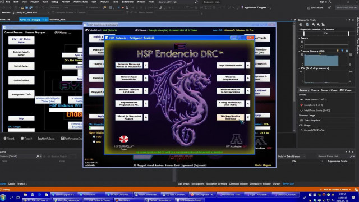Viewport: 359px width, 202px height.
Task: Switch to the Memory Usage tab
Action: tap(329, 90)
